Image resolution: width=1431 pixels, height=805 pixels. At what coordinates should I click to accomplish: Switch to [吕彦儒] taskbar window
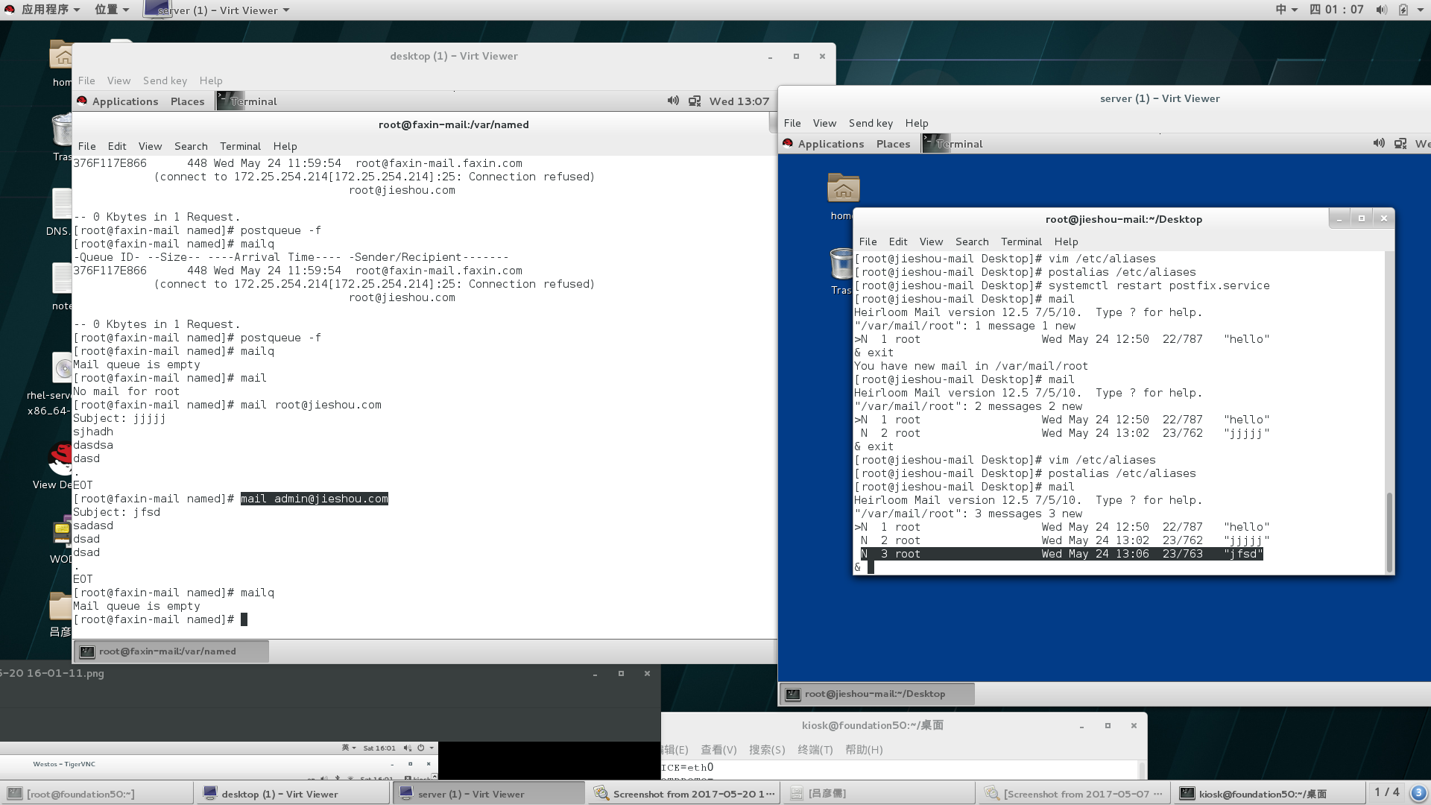pyautogui.click(x=879, y=794)
